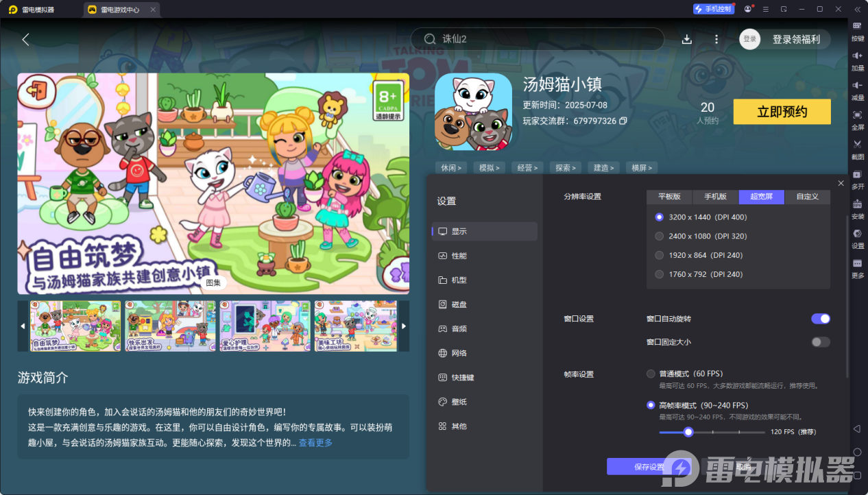868x495 pixels.
Task: Click the 登录 avatar circle
Action: pyautogui.click(x=750, y=39)
